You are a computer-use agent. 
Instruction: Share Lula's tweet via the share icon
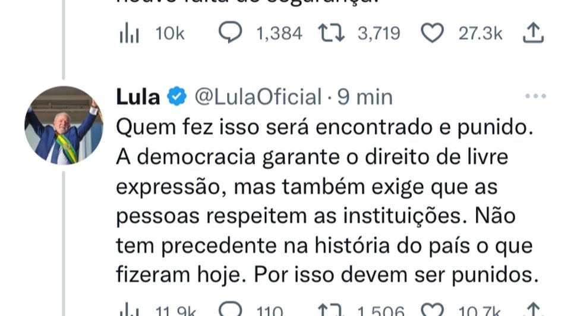click(x=533, y=311)
